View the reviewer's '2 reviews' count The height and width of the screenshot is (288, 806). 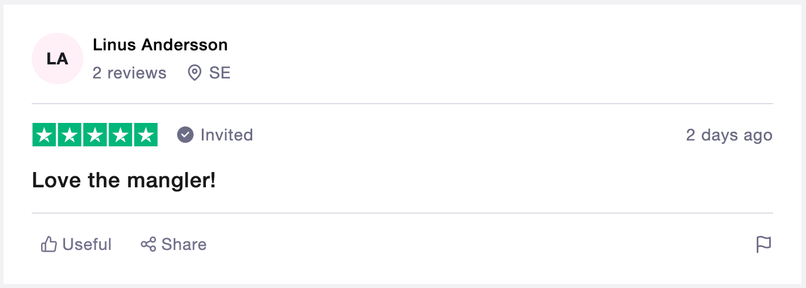(130, 73)
